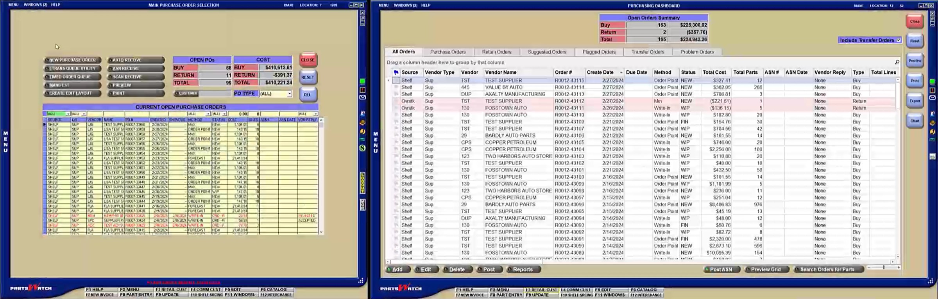Click the mail envelope icon in right window sidebar
This screenshot has width=938, height=299.
click(932, 97)
